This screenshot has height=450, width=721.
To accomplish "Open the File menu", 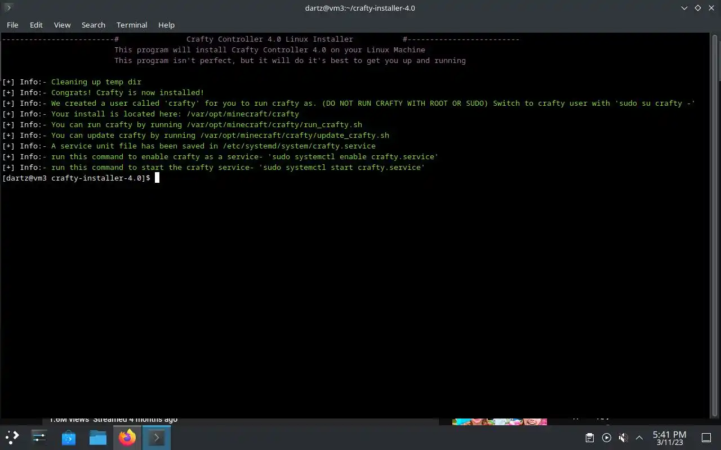I will click(12, 25).
